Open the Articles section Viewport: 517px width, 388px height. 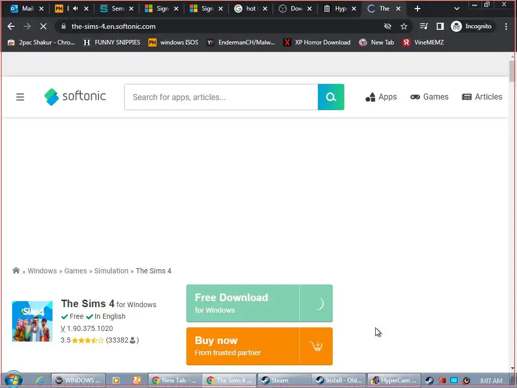click(482, 96)
